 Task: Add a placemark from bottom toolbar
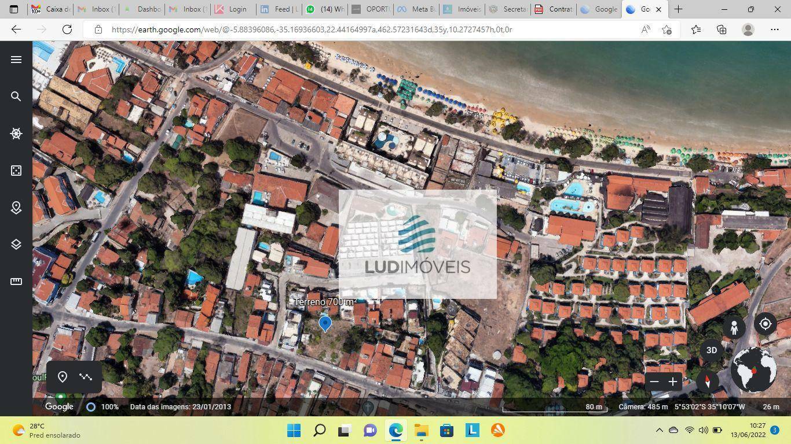pyautogui.click(x=63, y=377)
